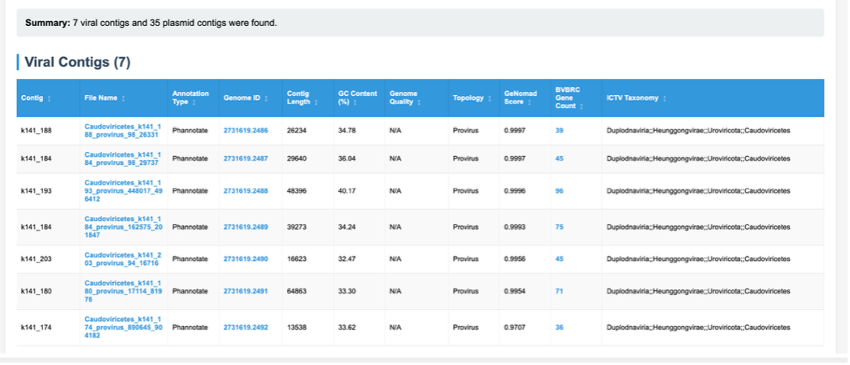Sort by Genome ID using its arrow icon

pos(268,98)
